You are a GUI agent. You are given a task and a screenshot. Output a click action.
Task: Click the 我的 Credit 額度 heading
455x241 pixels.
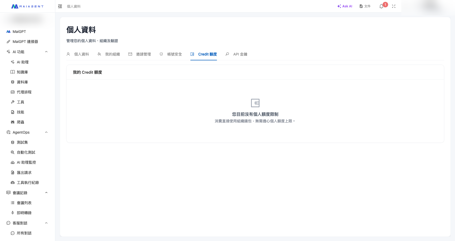coord(87,72)
